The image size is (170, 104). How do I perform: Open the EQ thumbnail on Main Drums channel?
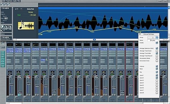[x=44, y=45]
